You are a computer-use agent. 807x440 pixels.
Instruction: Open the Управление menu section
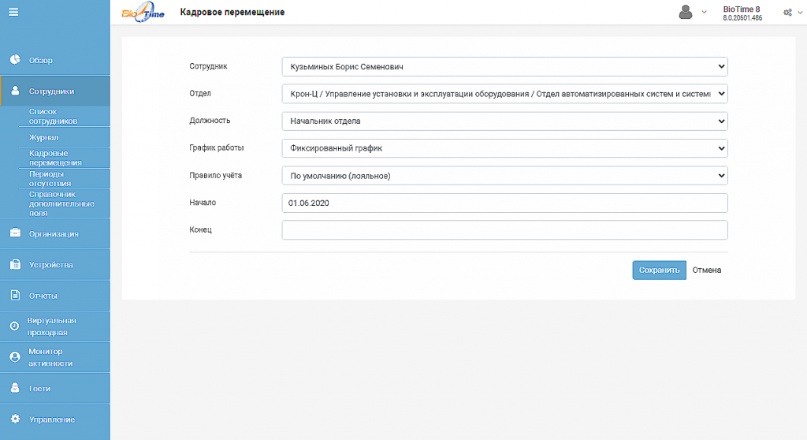[55, 419]
